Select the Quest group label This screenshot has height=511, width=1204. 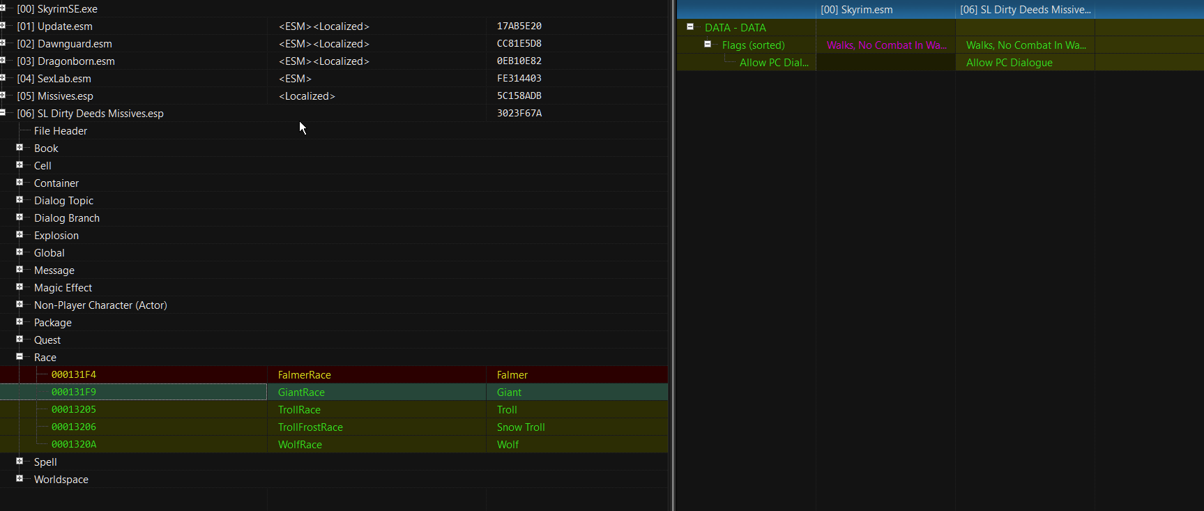47,340
